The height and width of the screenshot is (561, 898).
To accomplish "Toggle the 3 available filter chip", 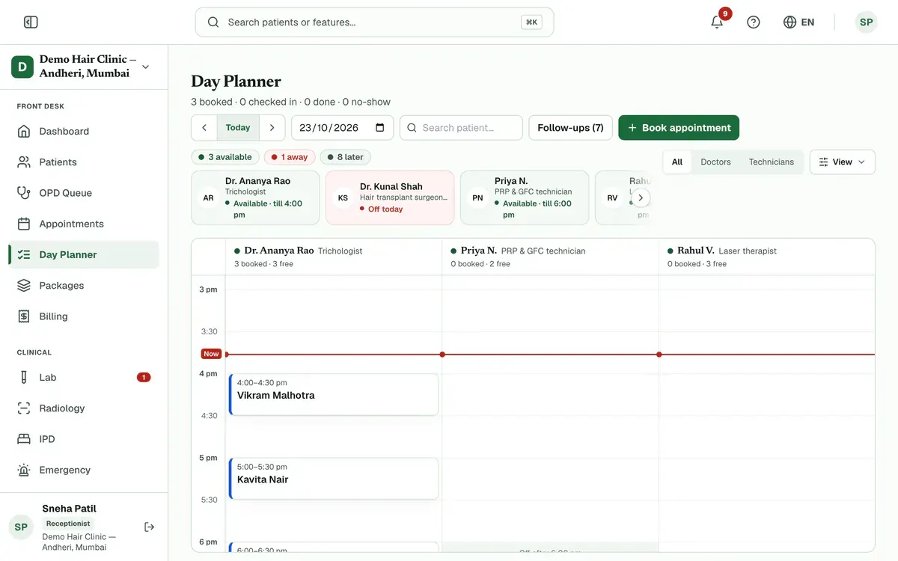I will click(225, 157).
